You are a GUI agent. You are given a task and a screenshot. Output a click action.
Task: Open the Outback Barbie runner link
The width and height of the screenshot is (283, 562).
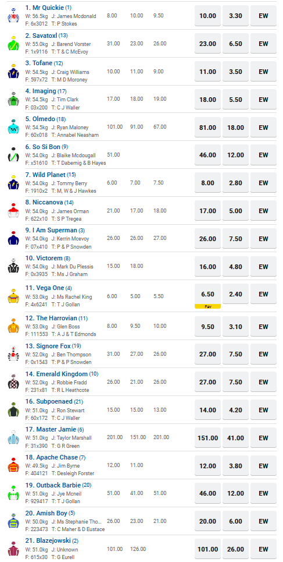pos(53,485)
